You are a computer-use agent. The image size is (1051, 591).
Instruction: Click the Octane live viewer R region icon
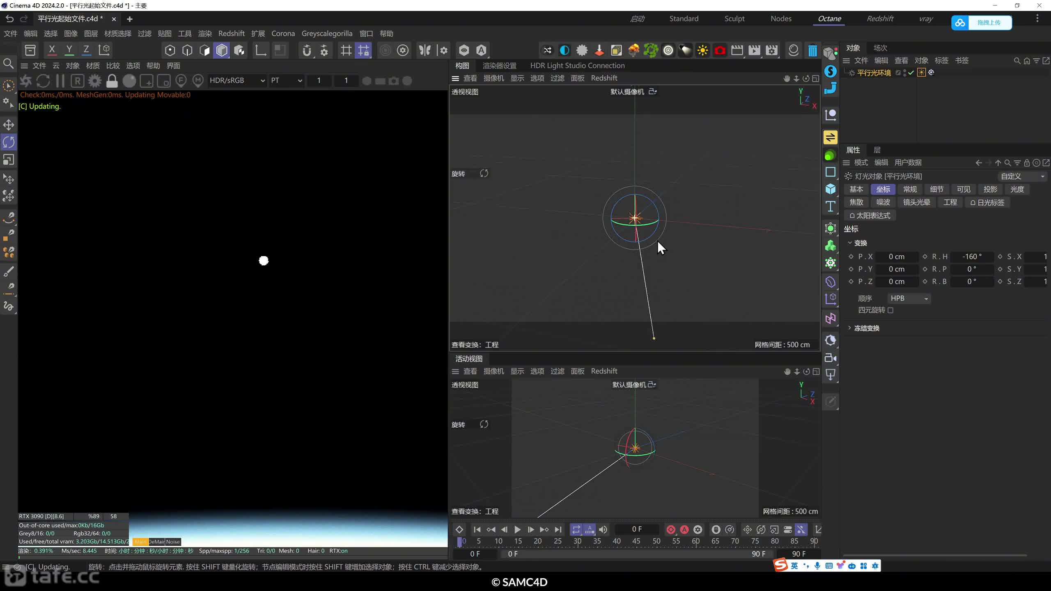click(x=78, y=81)
